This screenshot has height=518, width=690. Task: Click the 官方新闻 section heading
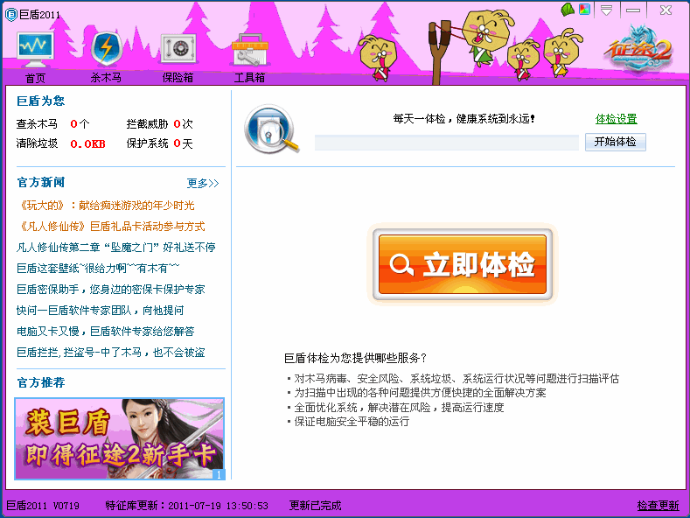(x=41, y=182)
